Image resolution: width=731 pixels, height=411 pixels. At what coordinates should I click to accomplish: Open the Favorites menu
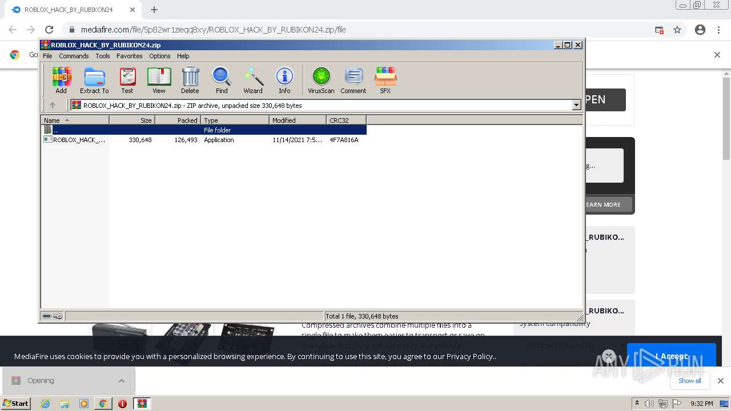coord(130,56)
